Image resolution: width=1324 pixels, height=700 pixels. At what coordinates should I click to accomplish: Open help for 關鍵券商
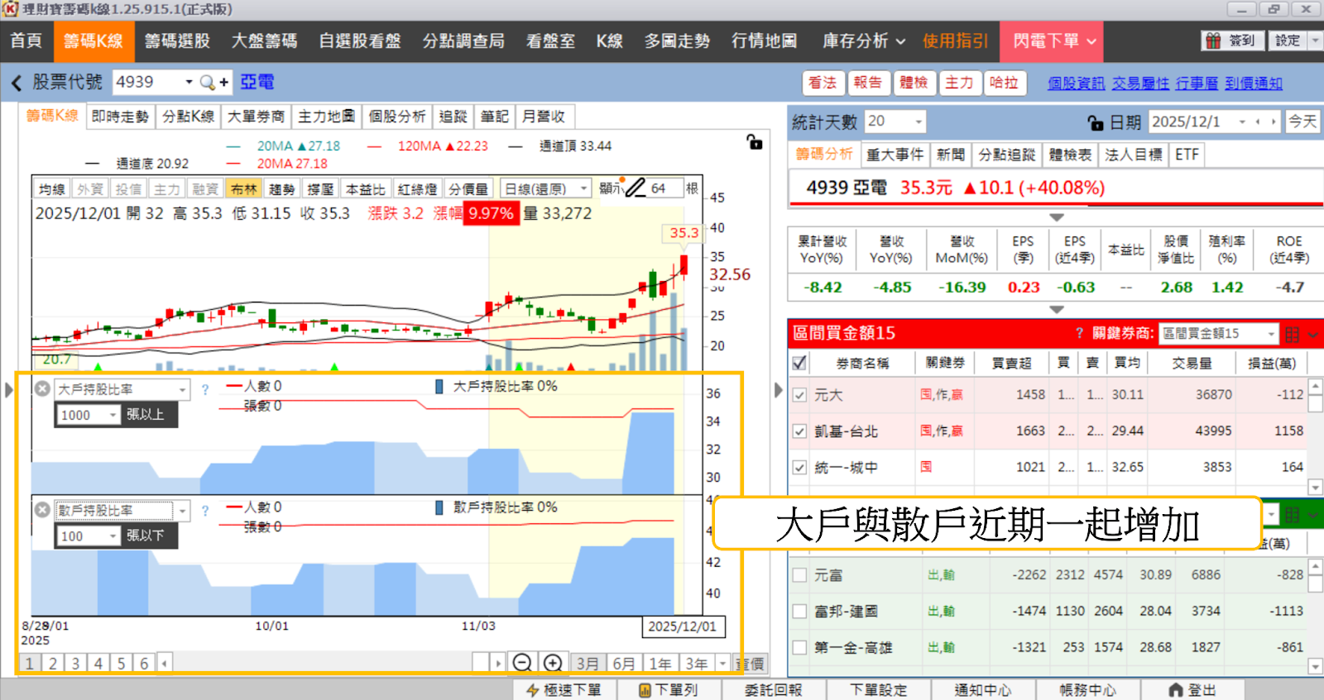(x=1079, y=333)
